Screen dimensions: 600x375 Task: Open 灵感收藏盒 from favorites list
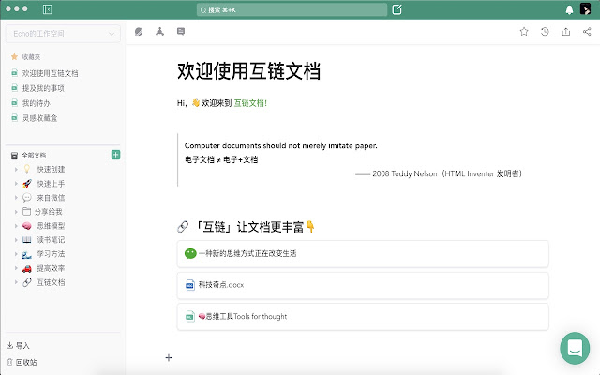click(x=41, y=118)
